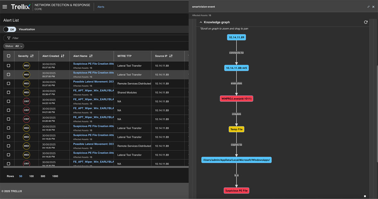Screen dimensions: 378x199
Task: Click the Alert List heading
Action: [11, 20]
